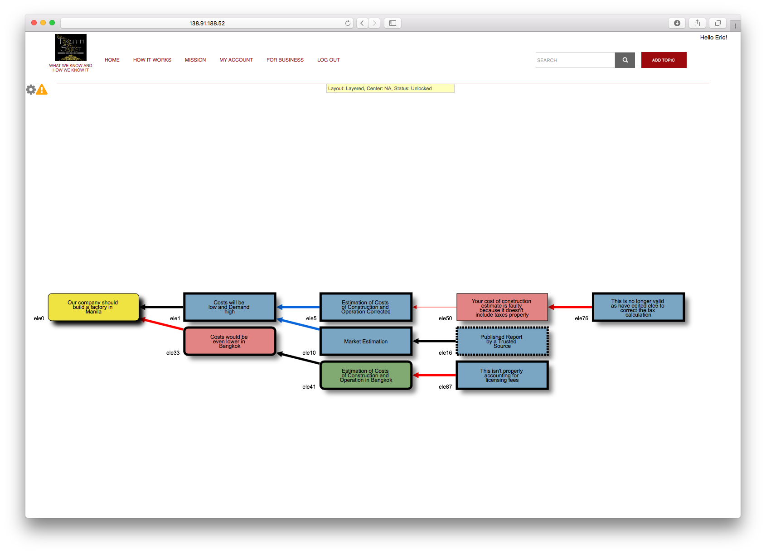The width and height of the screenshot is (766, 554).
Task: Reload the page with the refresh icon
Action: coord(348,23)
